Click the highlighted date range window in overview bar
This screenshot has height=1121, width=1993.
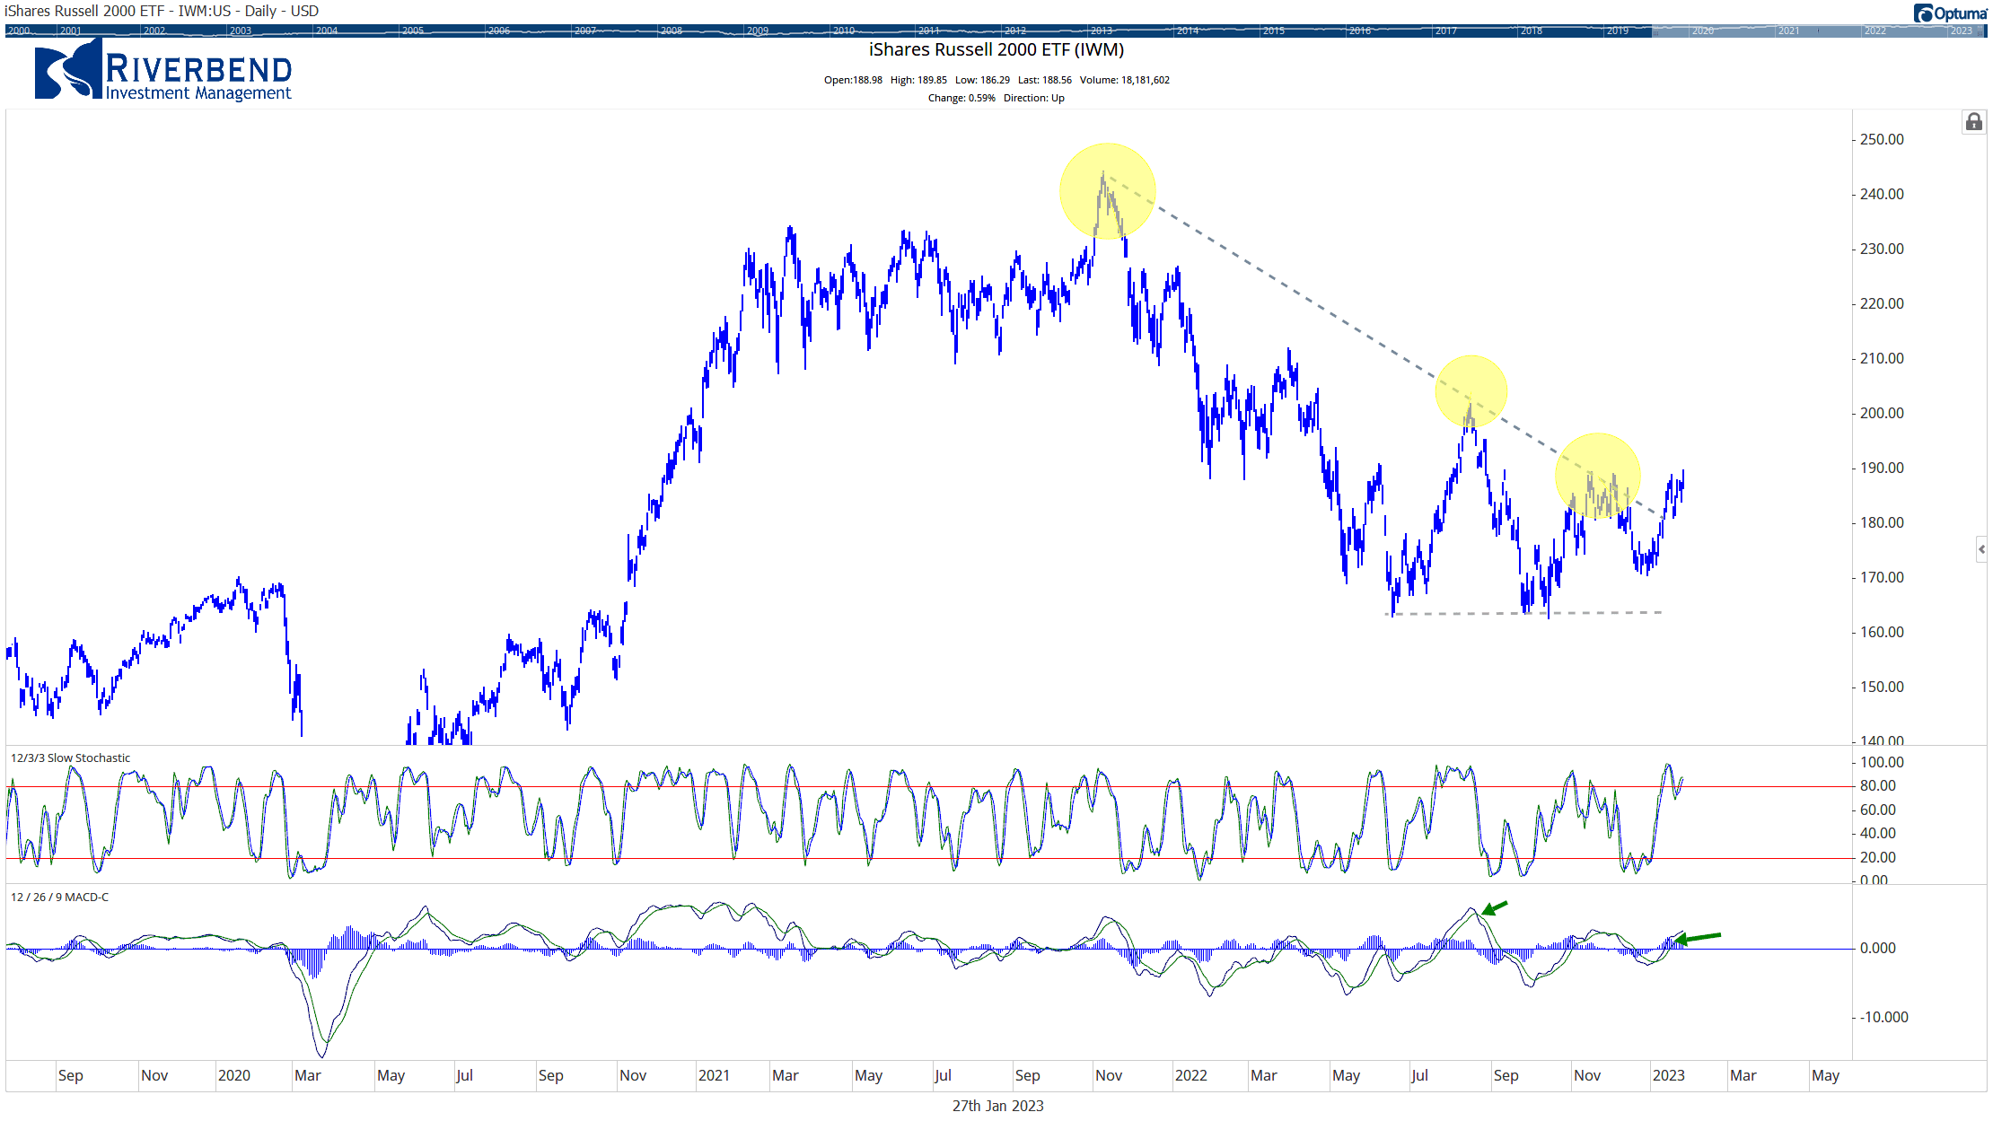click(1819, 31)
